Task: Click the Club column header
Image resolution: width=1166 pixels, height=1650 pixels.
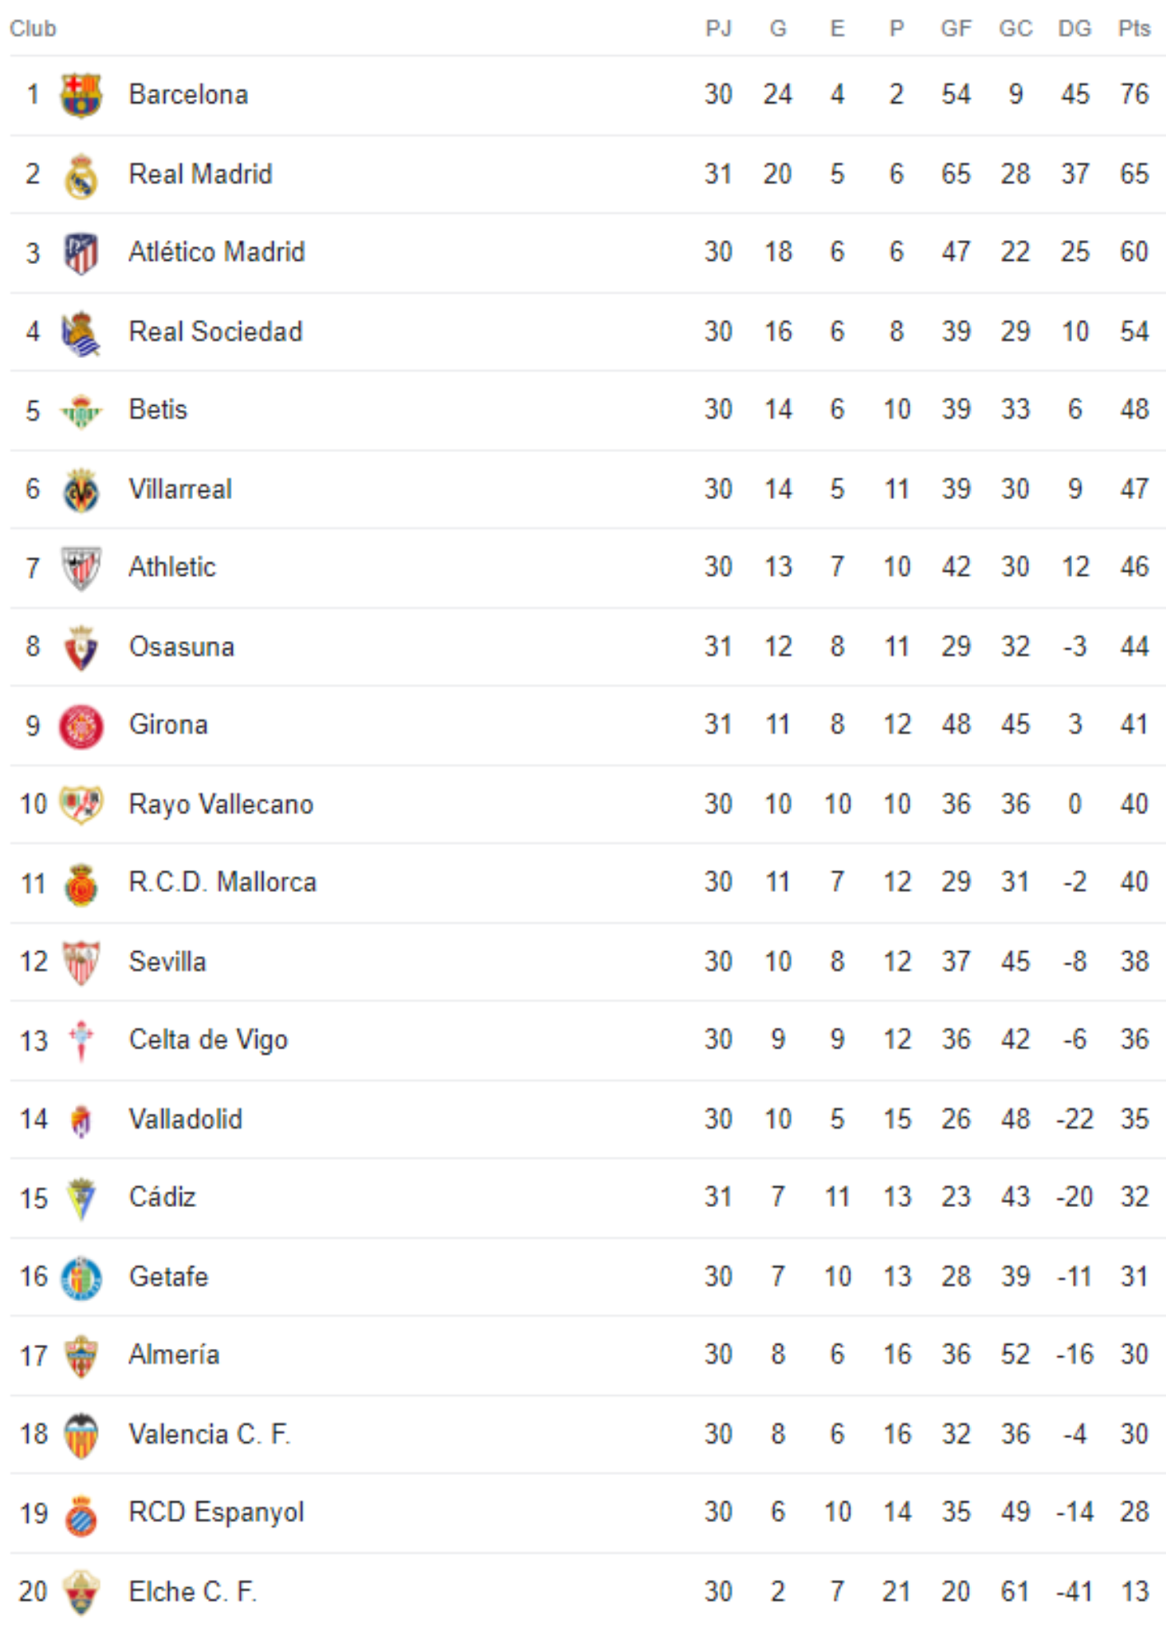Action: 33,29
